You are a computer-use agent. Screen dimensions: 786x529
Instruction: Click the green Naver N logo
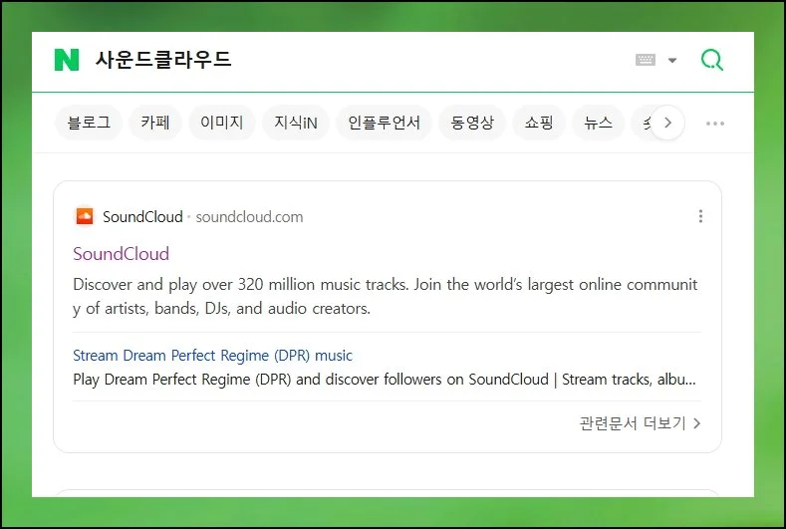[66, 60]
